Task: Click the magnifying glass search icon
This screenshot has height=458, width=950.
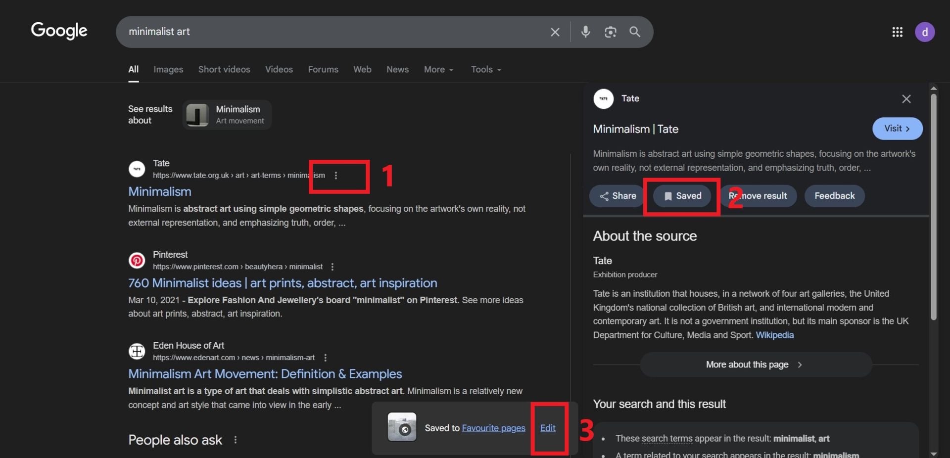Action: [x=635, y=32]
